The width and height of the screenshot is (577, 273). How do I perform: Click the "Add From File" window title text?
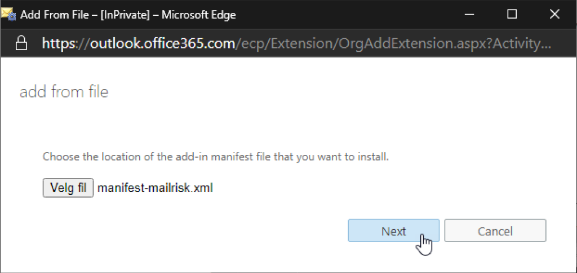click(55, 14)
